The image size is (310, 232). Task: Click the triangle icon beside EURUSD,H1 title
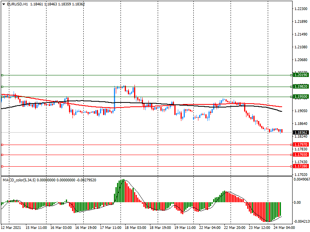(3, 4)
